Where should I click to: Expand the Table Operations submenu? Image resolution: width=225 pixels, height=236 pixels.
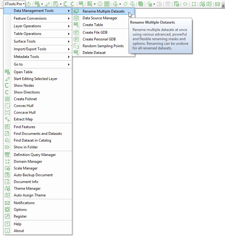click(38, 34)
